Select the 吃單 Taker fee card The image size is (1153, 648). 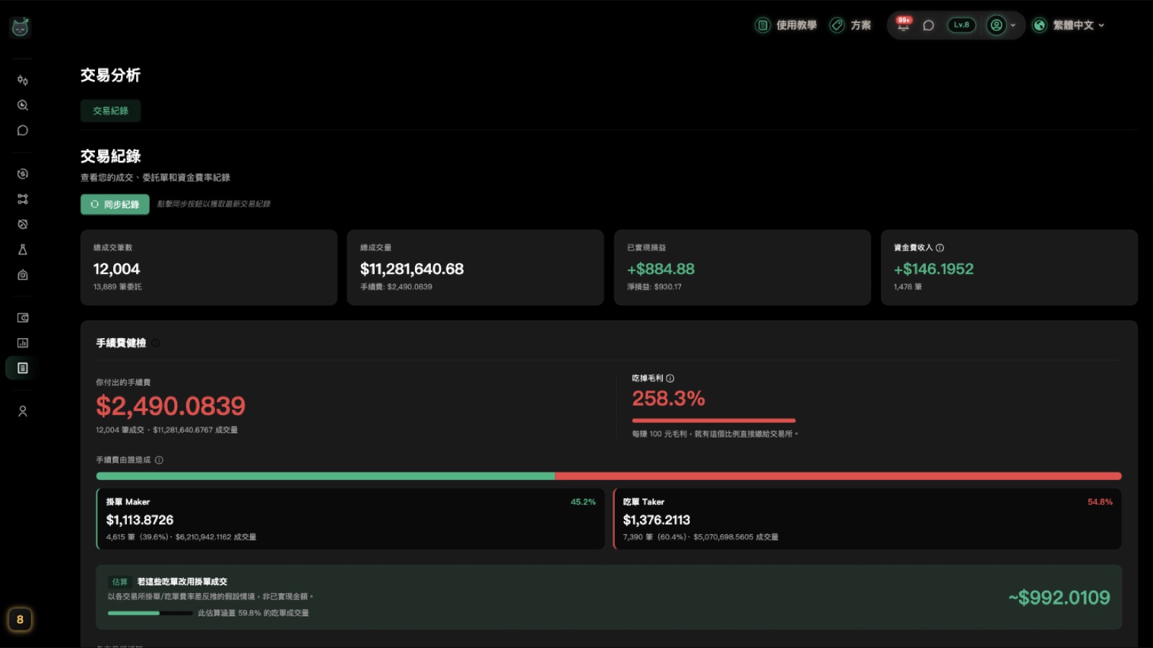[x=868, y=519]
